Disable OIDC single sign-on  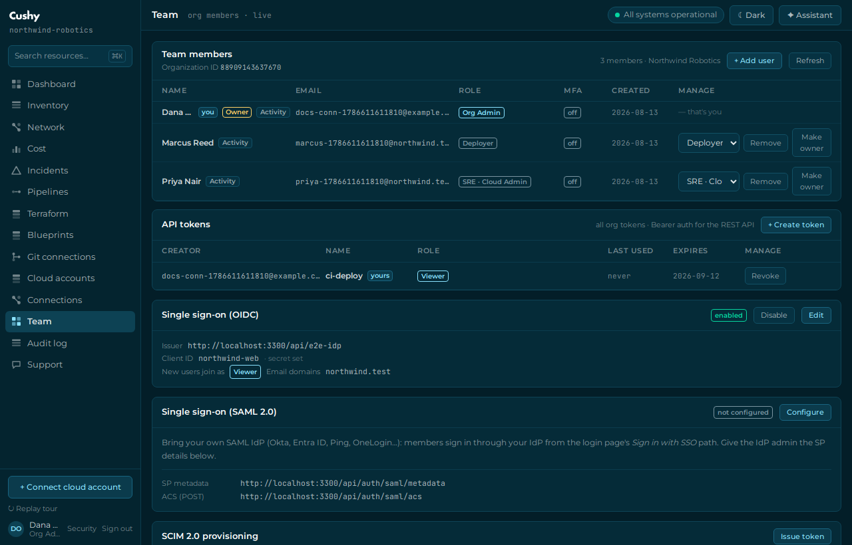774,315
